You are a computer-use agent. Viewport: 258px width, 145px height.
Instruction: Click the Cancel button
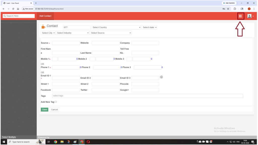point(54,110)
